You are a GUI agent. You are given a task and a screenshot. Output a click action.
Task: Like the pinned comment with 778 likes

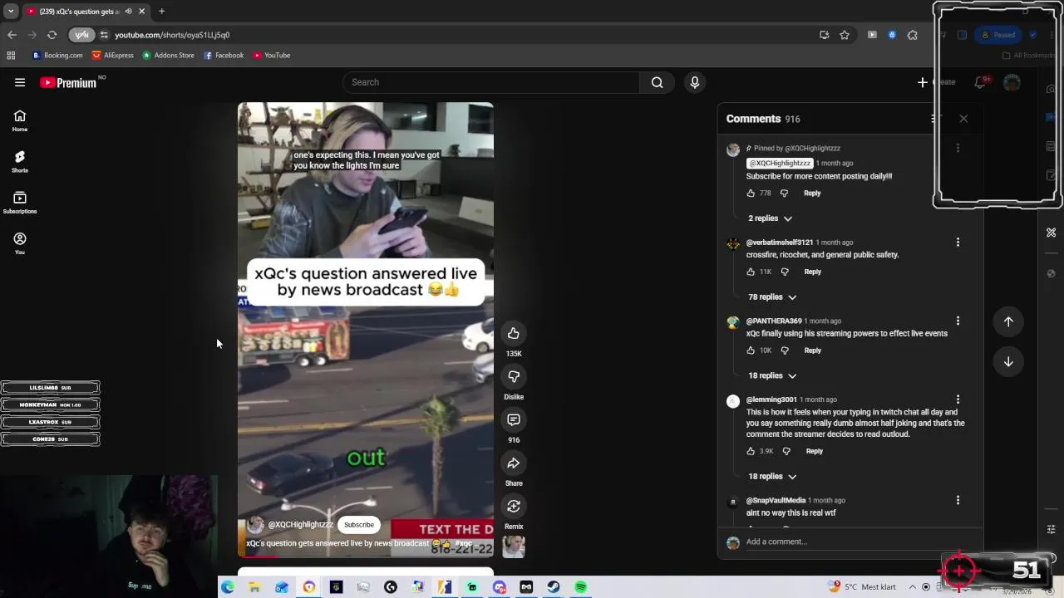coord(751,193)
